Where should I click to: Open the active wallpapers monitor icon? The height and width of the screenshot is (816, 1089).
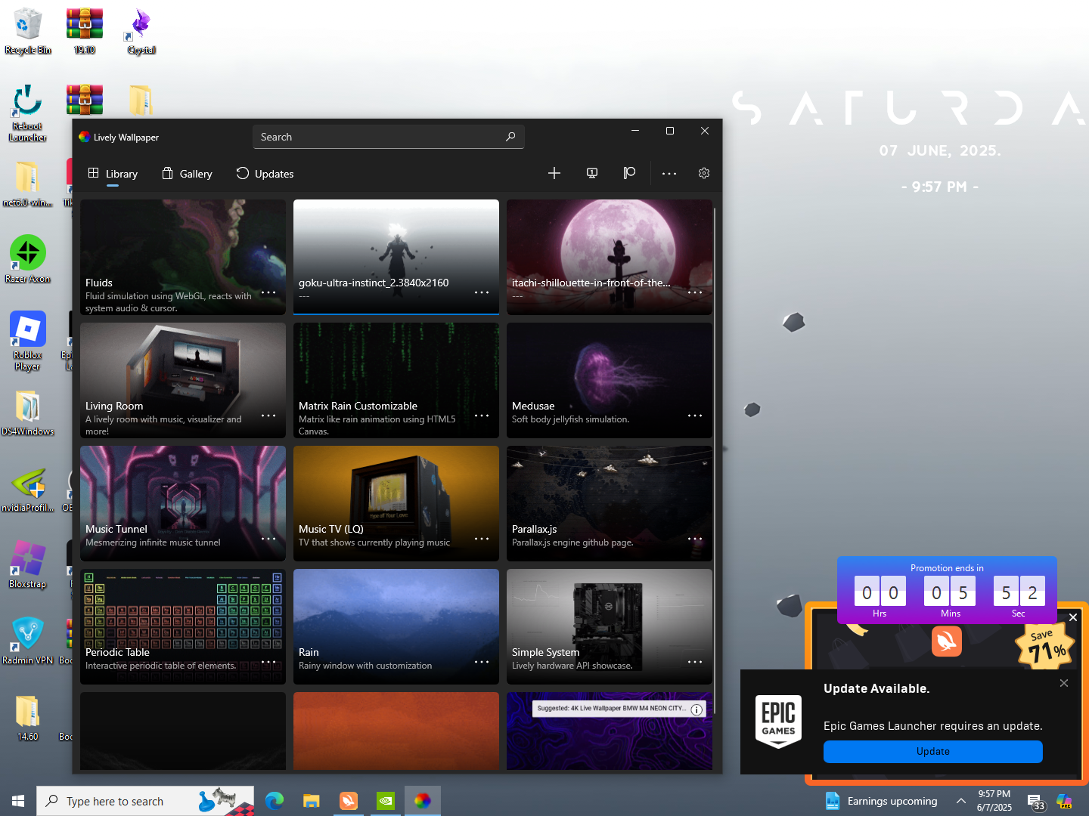(x=592, y=173)
